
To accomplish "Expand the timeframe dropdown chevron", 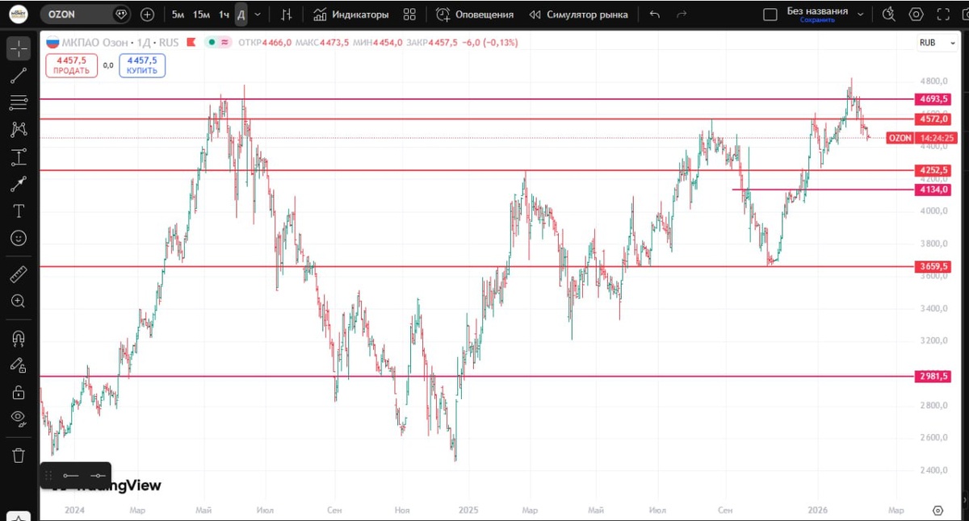I will tap(258, 15).
